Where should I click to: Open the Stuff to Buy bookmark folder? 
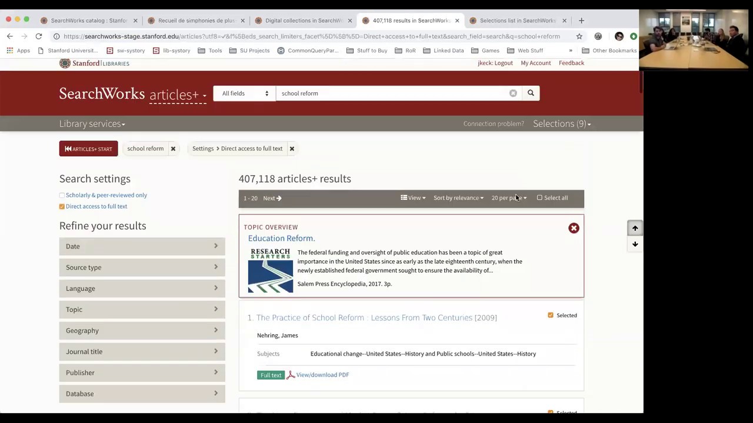click(367, 51)
